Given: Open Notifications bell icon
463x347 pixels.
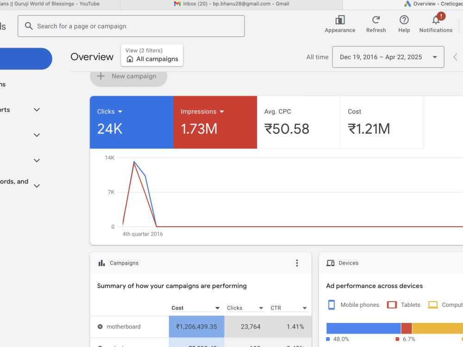Looking at the screenshot, I should [x=436, y=20].
